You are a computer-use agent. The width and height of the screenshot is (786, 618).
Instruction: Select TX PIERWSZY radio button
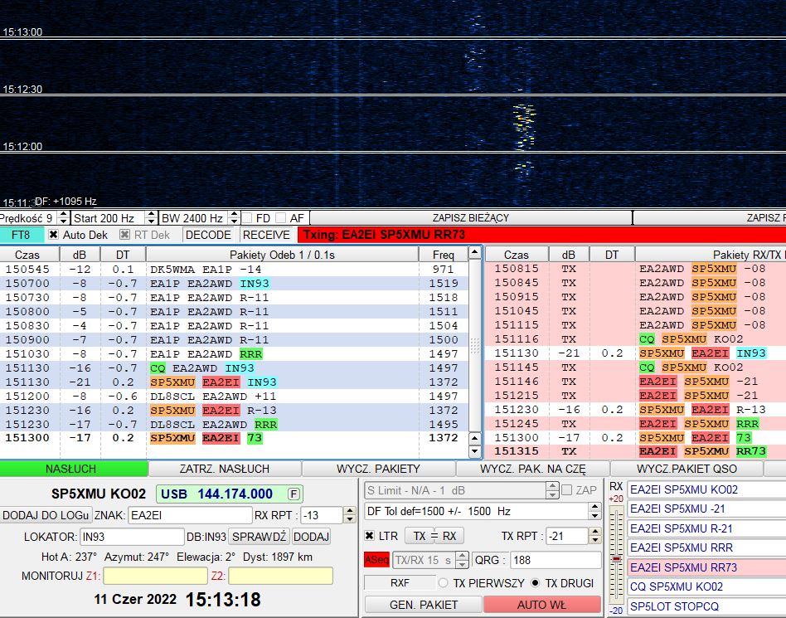pyautogui.click(x=443, y=583)
